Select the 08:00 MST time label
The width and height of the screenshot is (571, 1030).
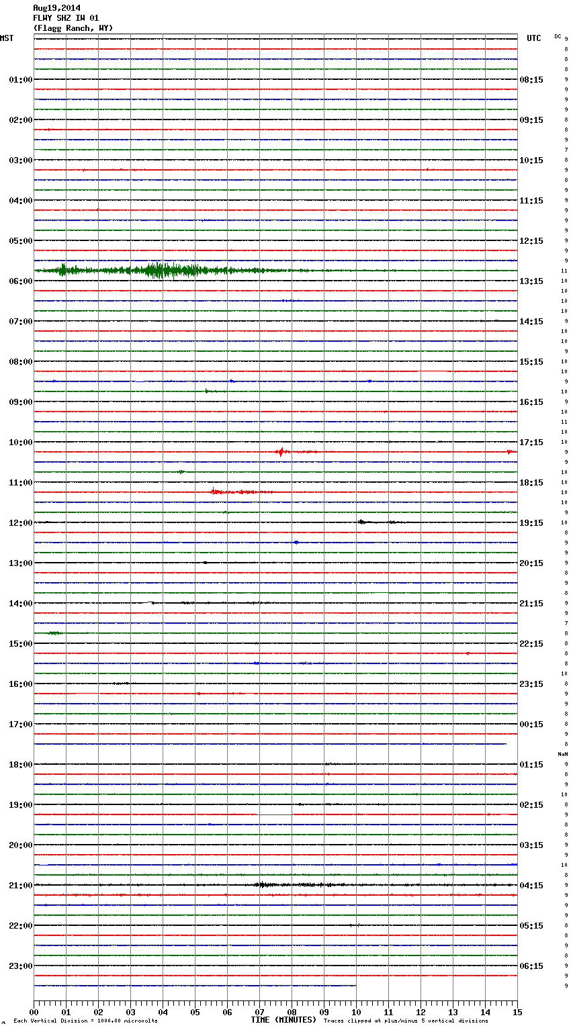click(x=20, y=362)
